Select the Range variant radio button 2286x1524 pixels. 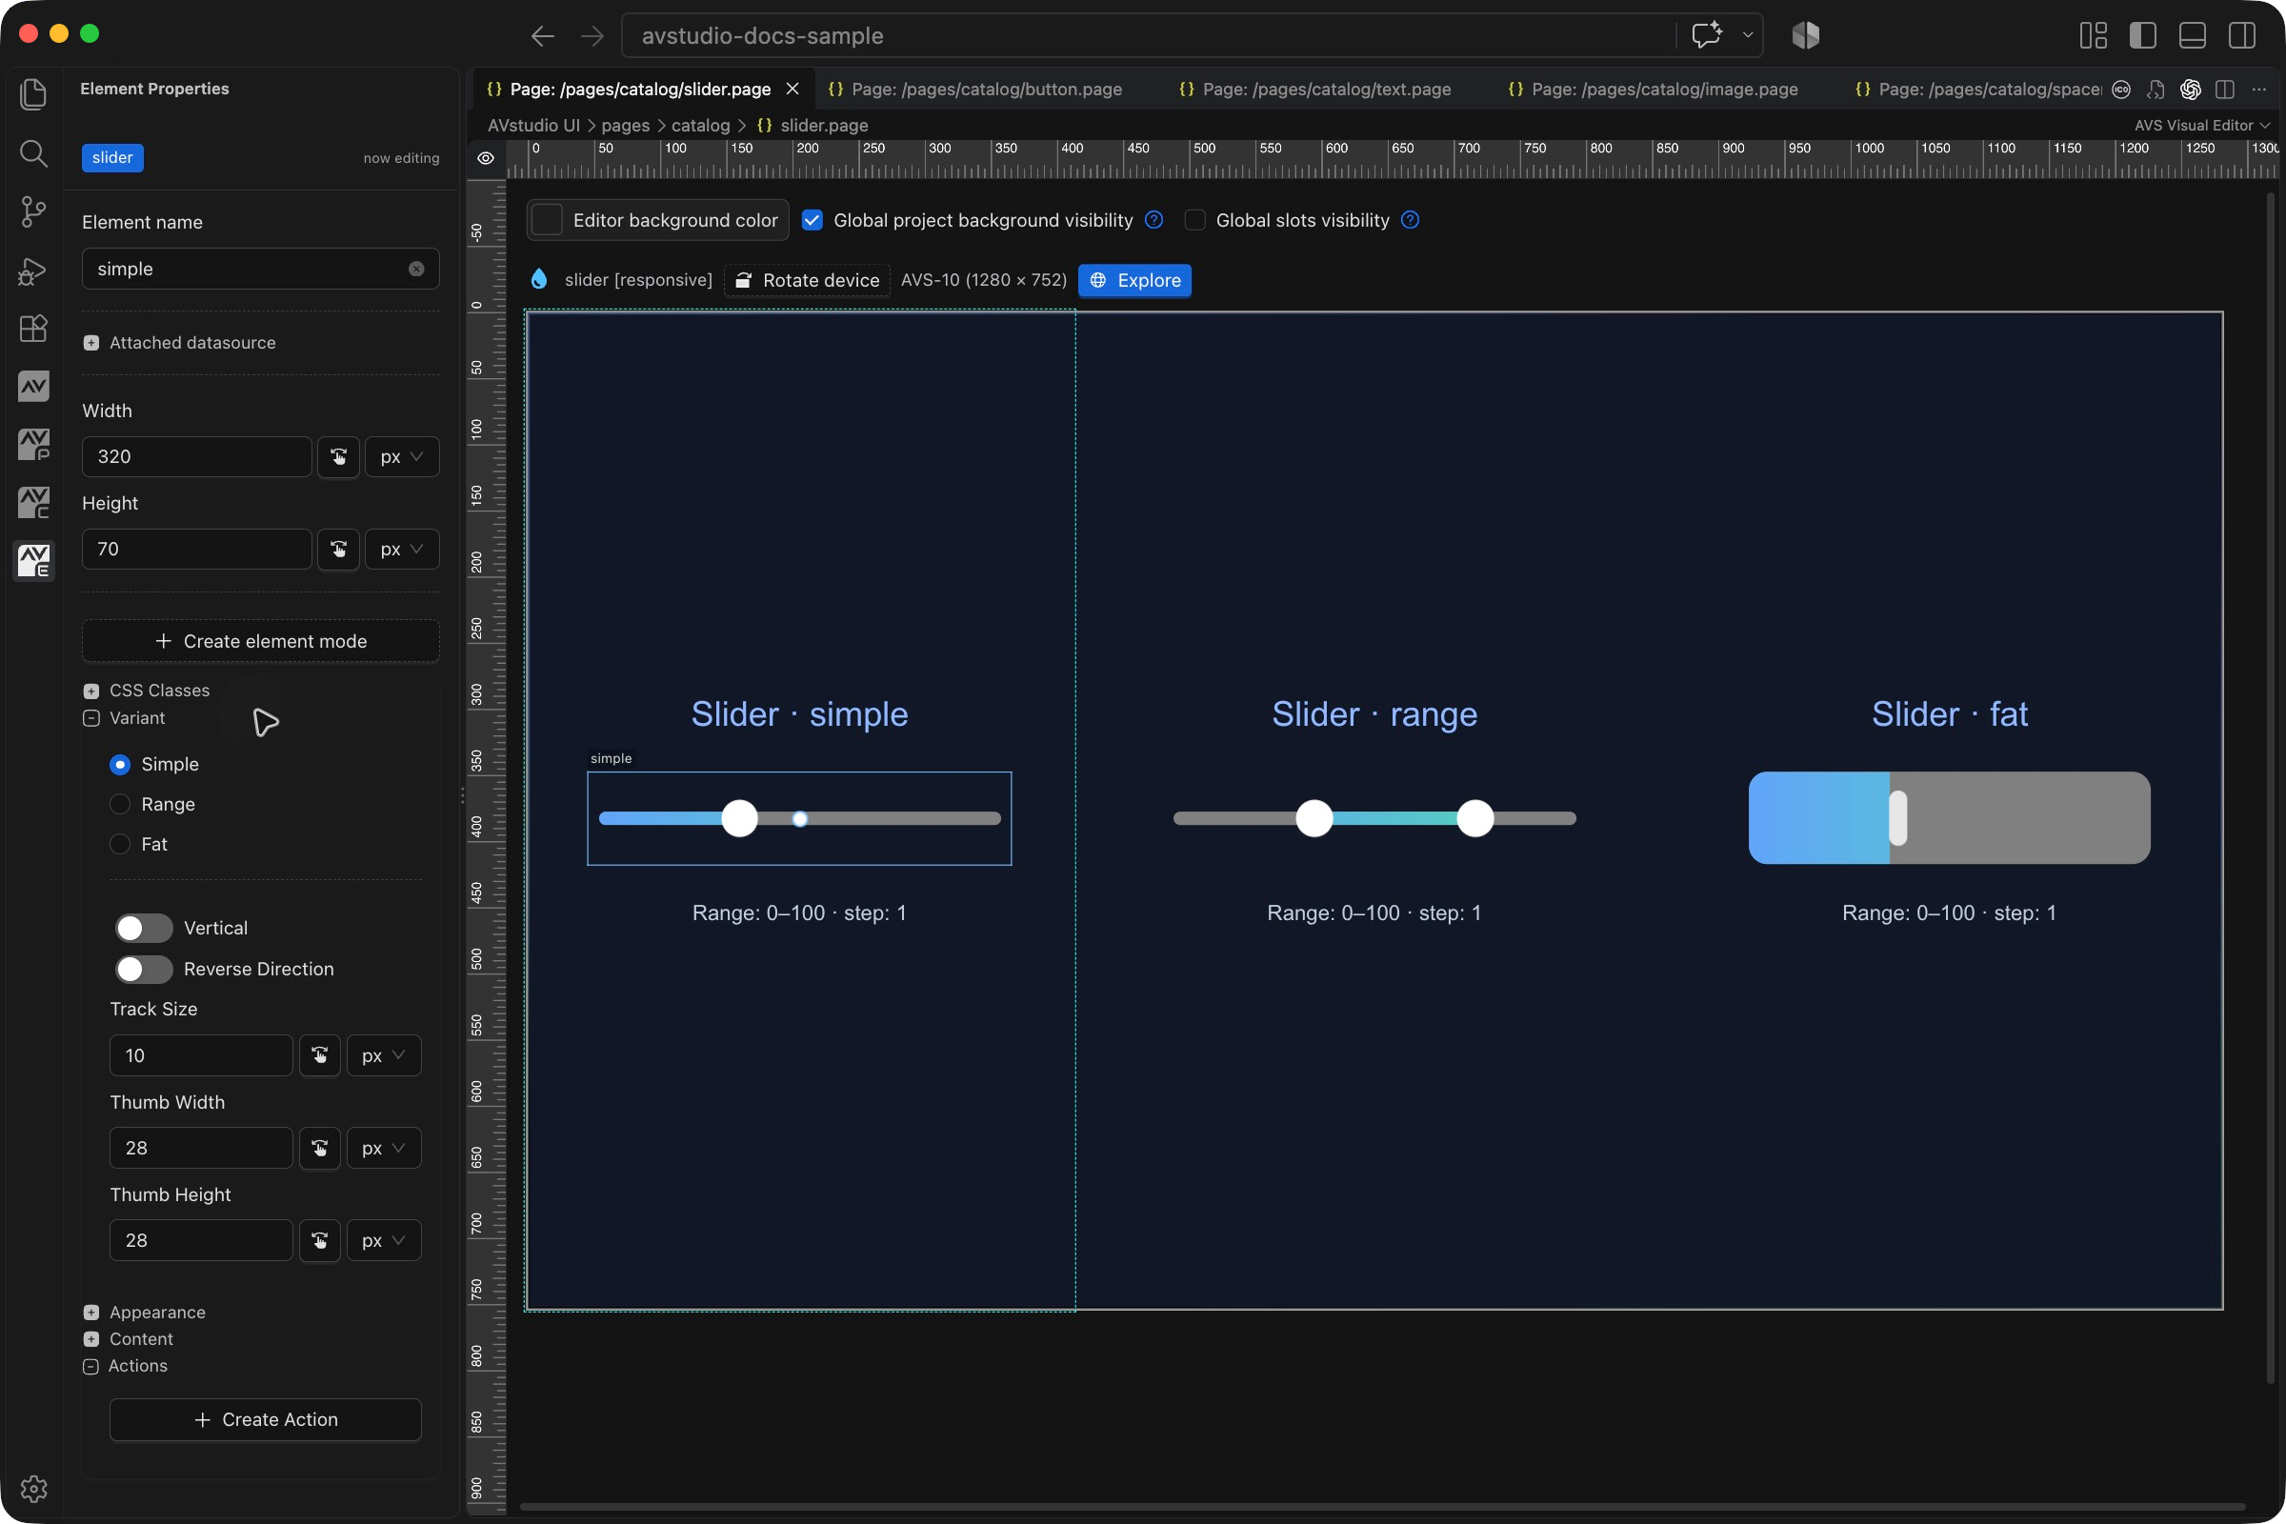point(120,804)
